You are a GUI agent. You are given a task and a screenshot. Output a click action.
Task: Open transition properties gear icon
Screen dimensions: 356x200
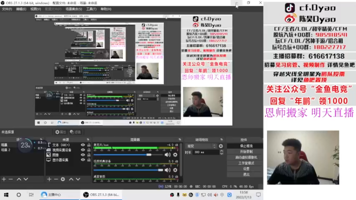221,146
